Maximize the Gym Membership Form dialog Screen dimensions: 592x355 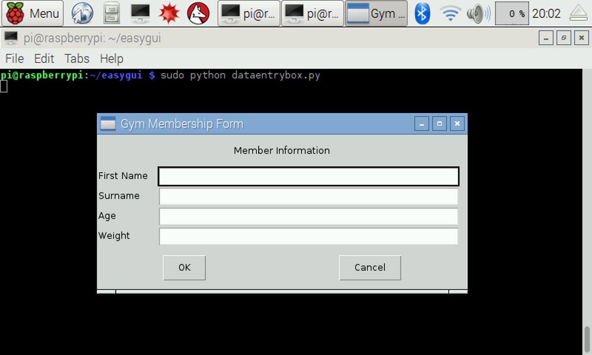pyautogui.click(x=439, y=123)
